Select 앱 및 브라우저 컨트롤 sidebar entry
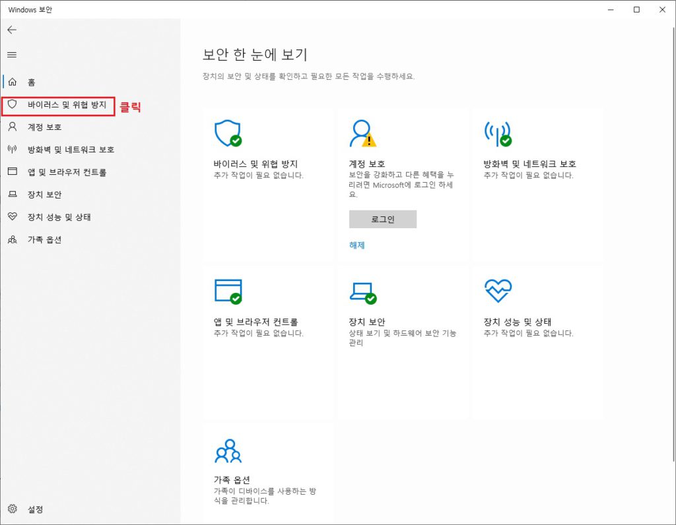676x525 pixels. [x=67, y=172]
